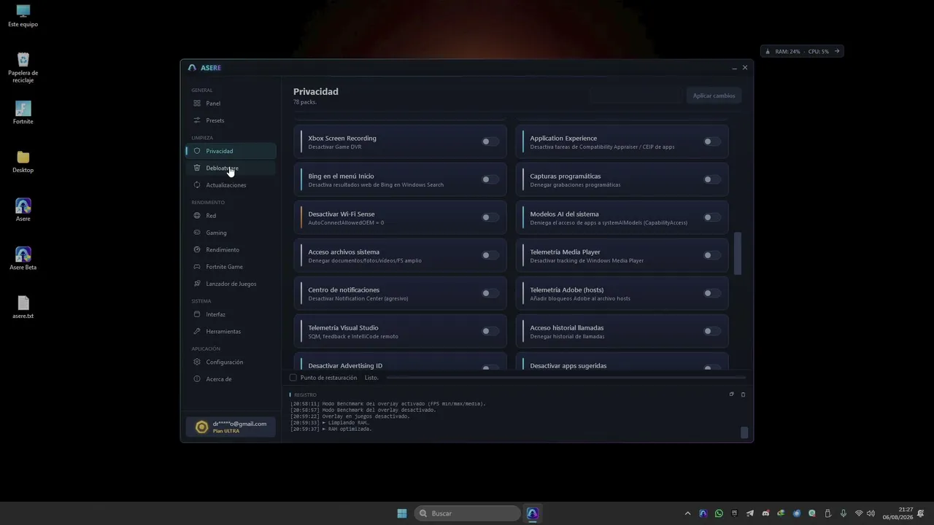Open the clock and date in taskbar
Viewport: 934px width, 525px height.
click(x=898, y=513)
